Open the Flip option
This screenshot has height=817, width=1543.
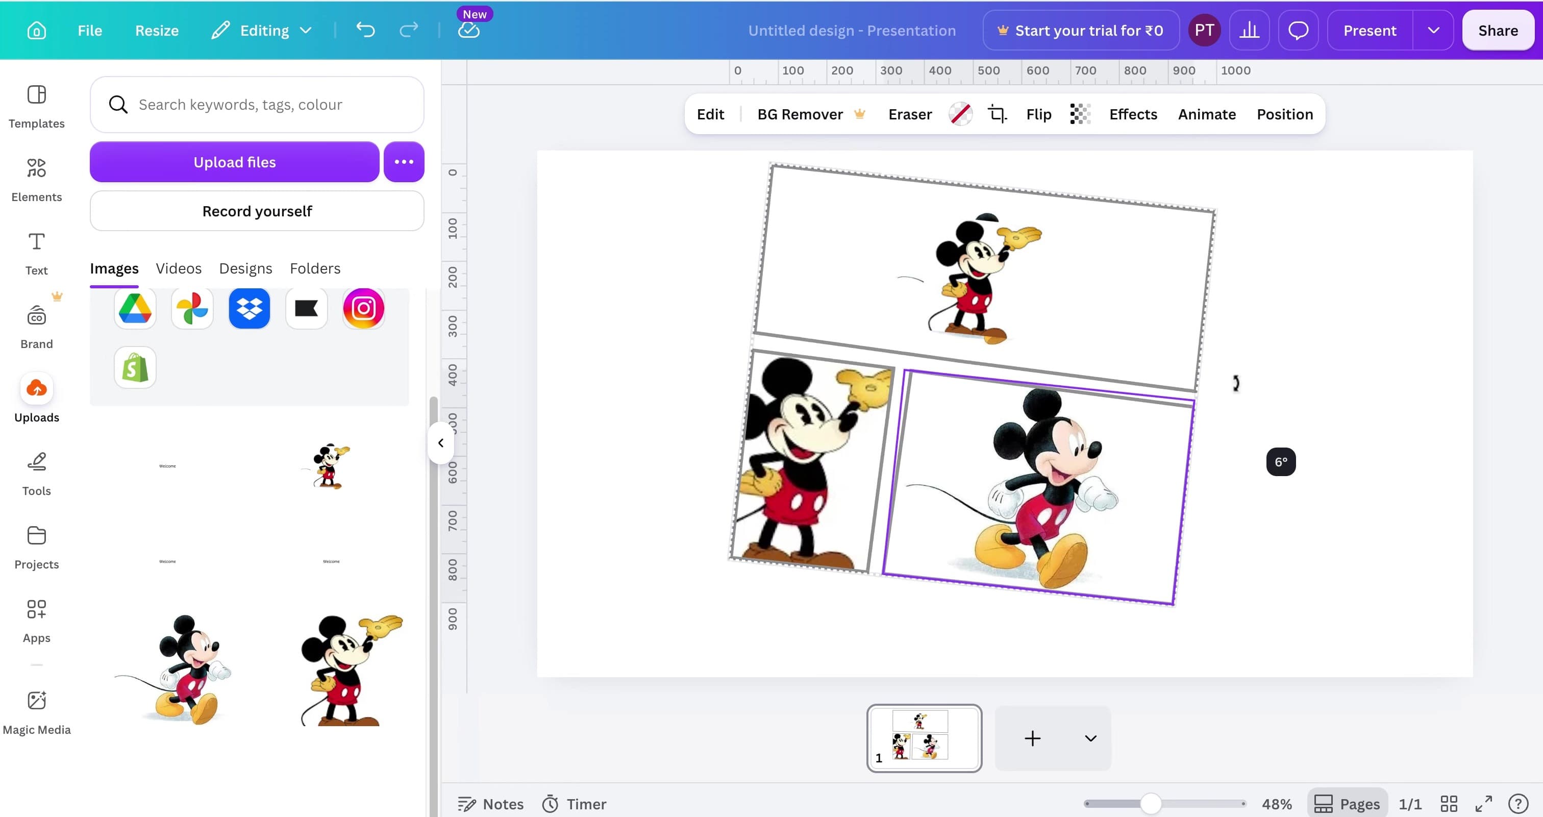click(1039, 114)
